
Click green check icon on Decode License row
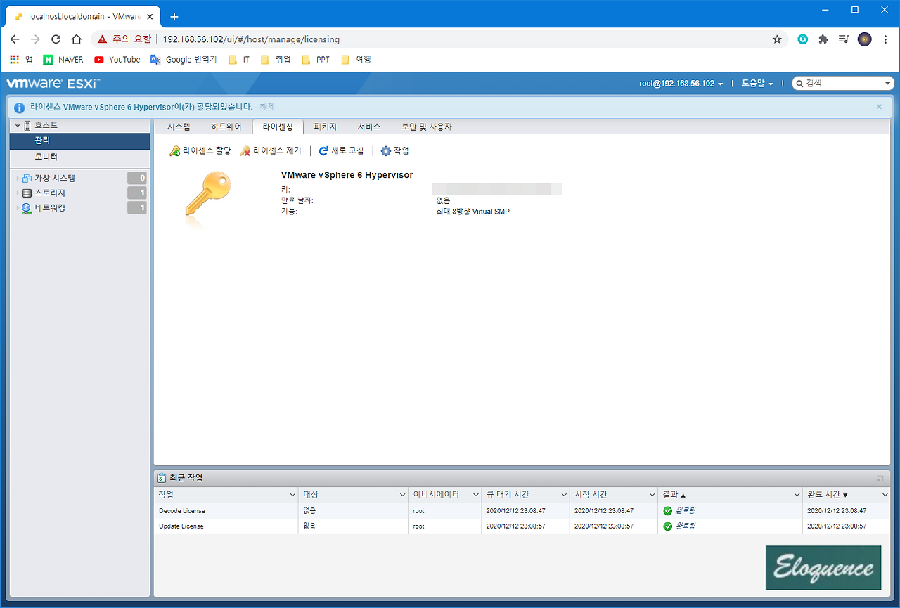668,511
